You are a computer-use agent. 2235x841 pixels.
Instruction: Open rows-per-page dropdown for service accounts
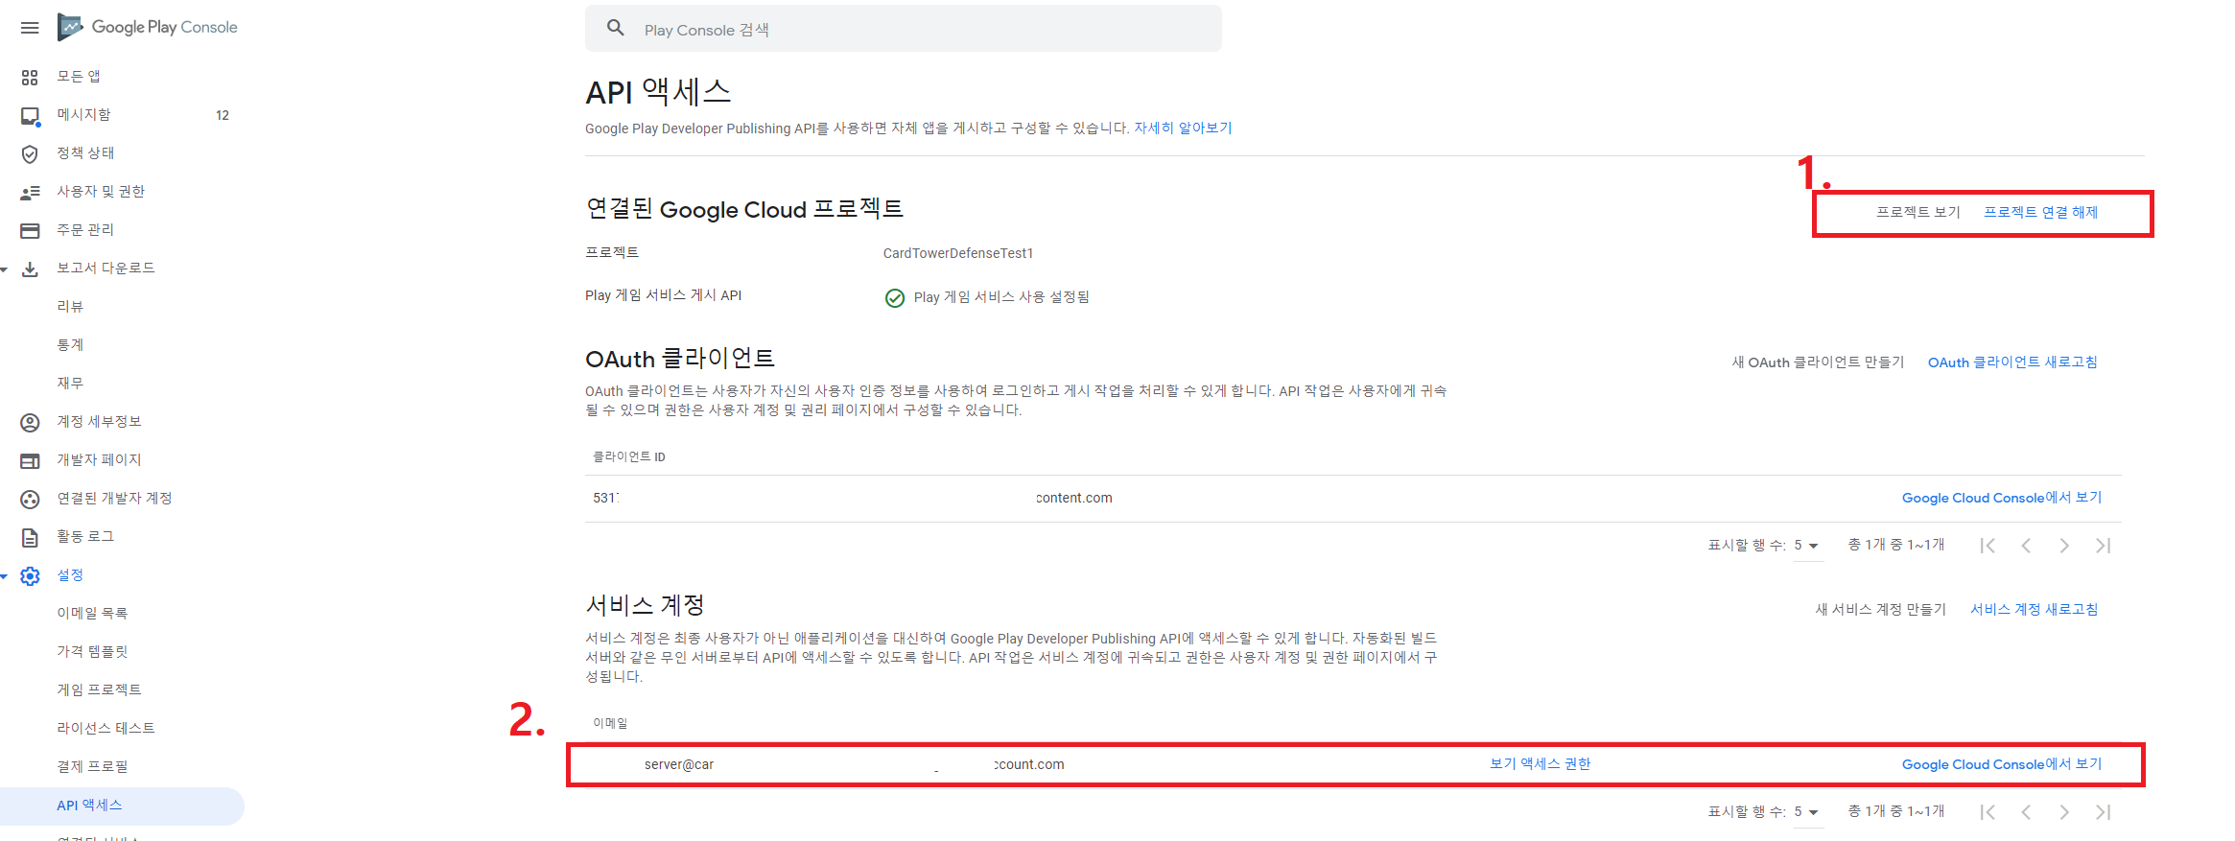(1807, 811)
